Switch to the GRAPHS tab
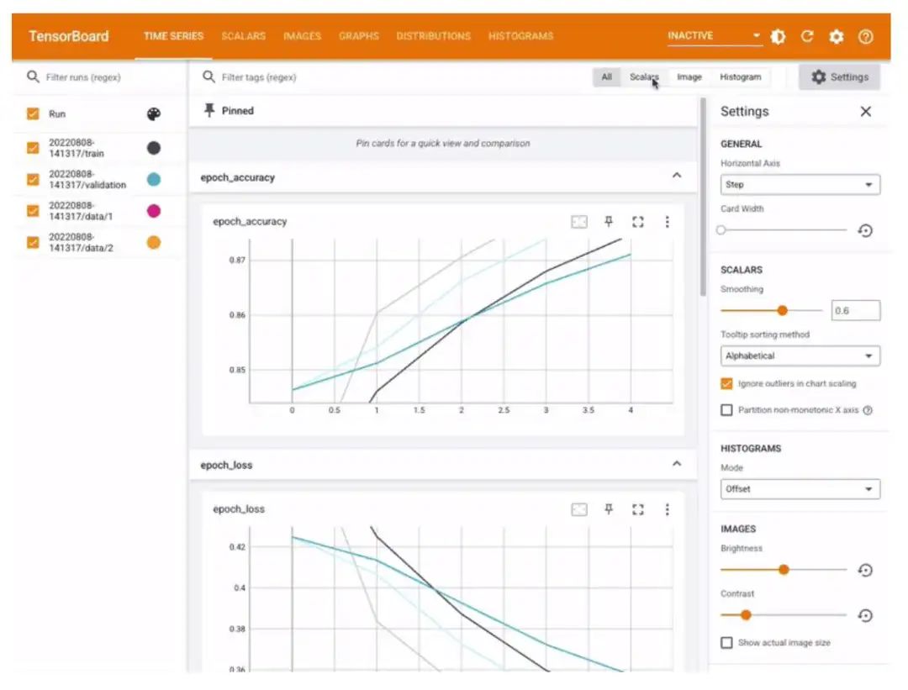This screenshot has width=908, height=690. [358, 37]
